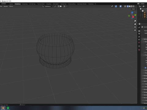Toggle viewport gizmos display
The image size is (147, 110).
click(116, 6)
